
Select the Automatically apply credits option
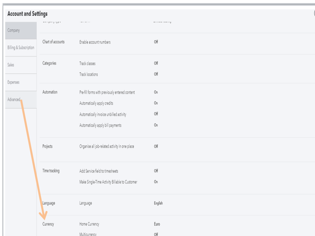pos(96,103)
